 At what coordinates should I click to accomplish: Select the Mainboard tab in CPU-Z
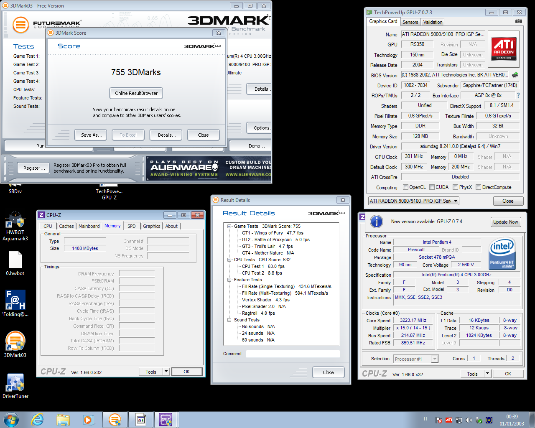89,226
